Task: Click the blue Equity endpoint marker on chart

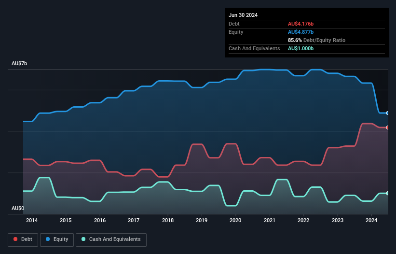Action: click(x=388, y=113)
